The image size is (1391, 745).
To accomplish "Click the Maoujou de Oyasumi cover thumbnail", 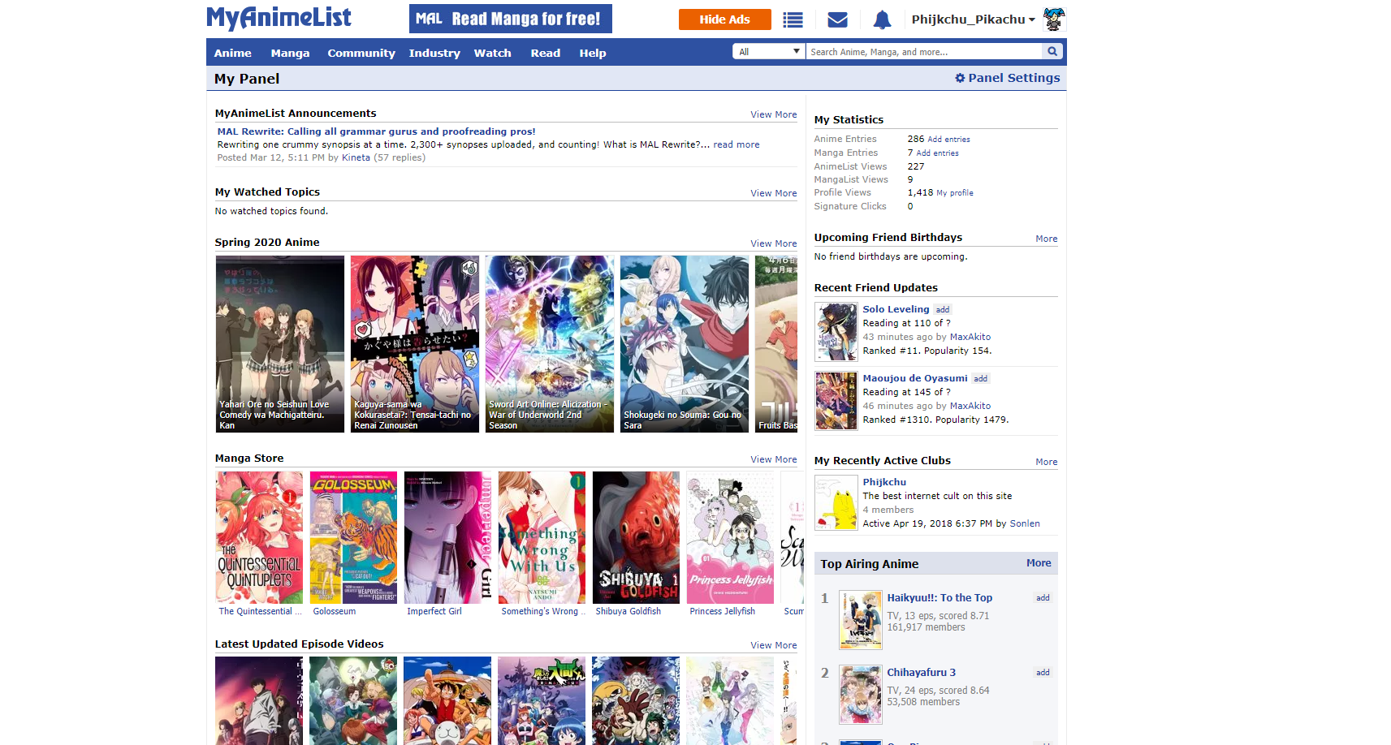I will tap(836, 401).
